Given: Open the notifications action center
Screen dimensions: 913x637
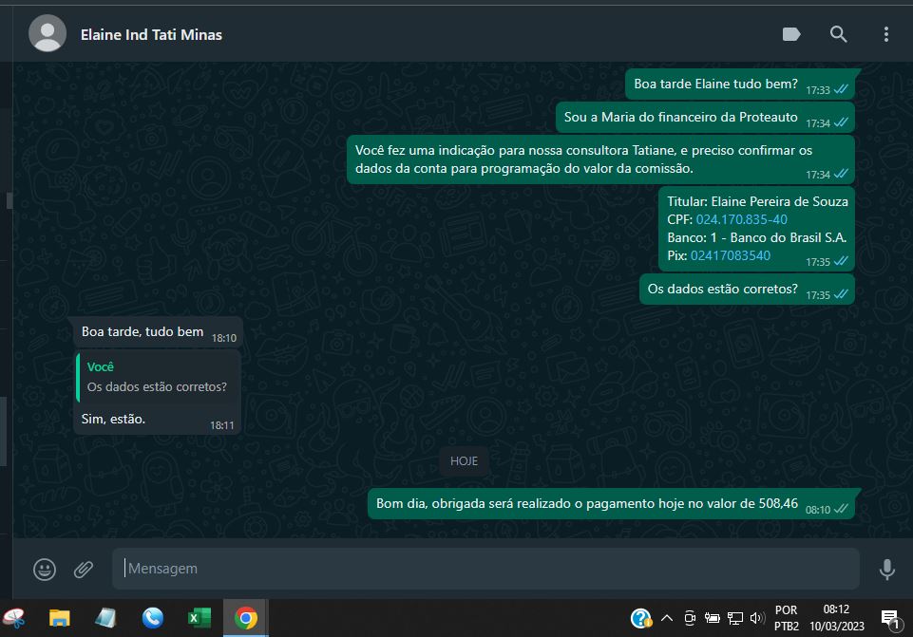Looking at the screenshot, I should [891, 619].
